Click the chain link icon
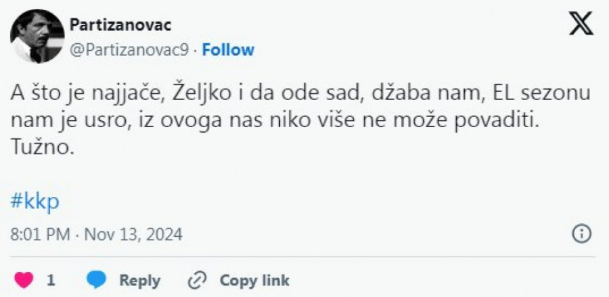 pos(197,279)
